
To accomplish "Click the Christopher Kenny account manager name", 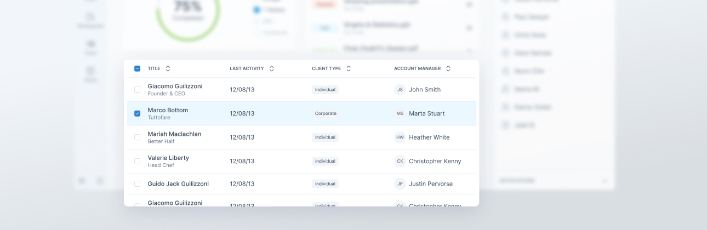I will [435, 162].
